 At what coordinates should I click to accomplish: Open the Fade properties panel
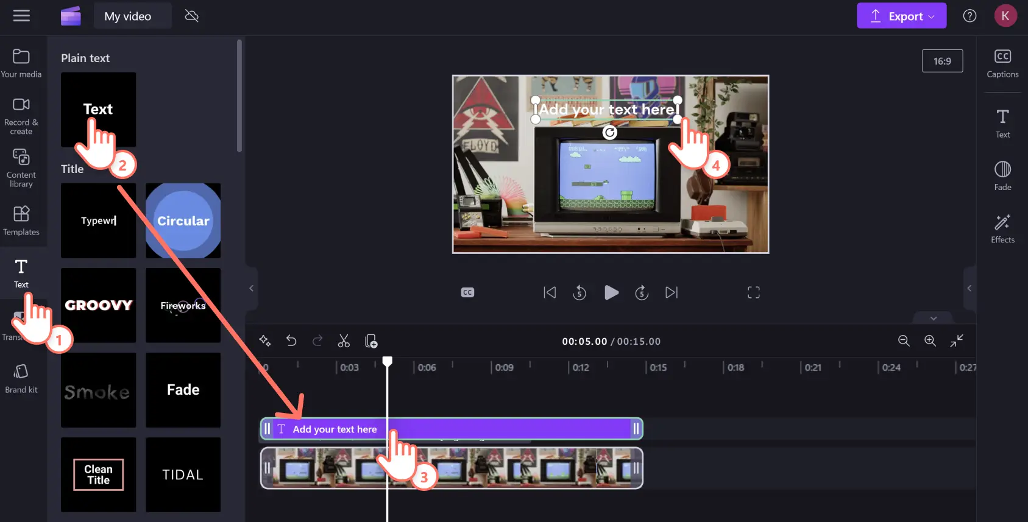tap(1002, 176)
